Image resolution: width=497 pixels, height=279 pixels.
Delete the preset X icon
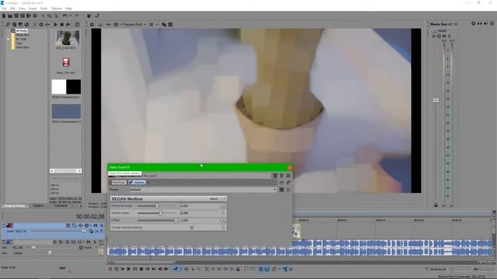pos(288,189)
